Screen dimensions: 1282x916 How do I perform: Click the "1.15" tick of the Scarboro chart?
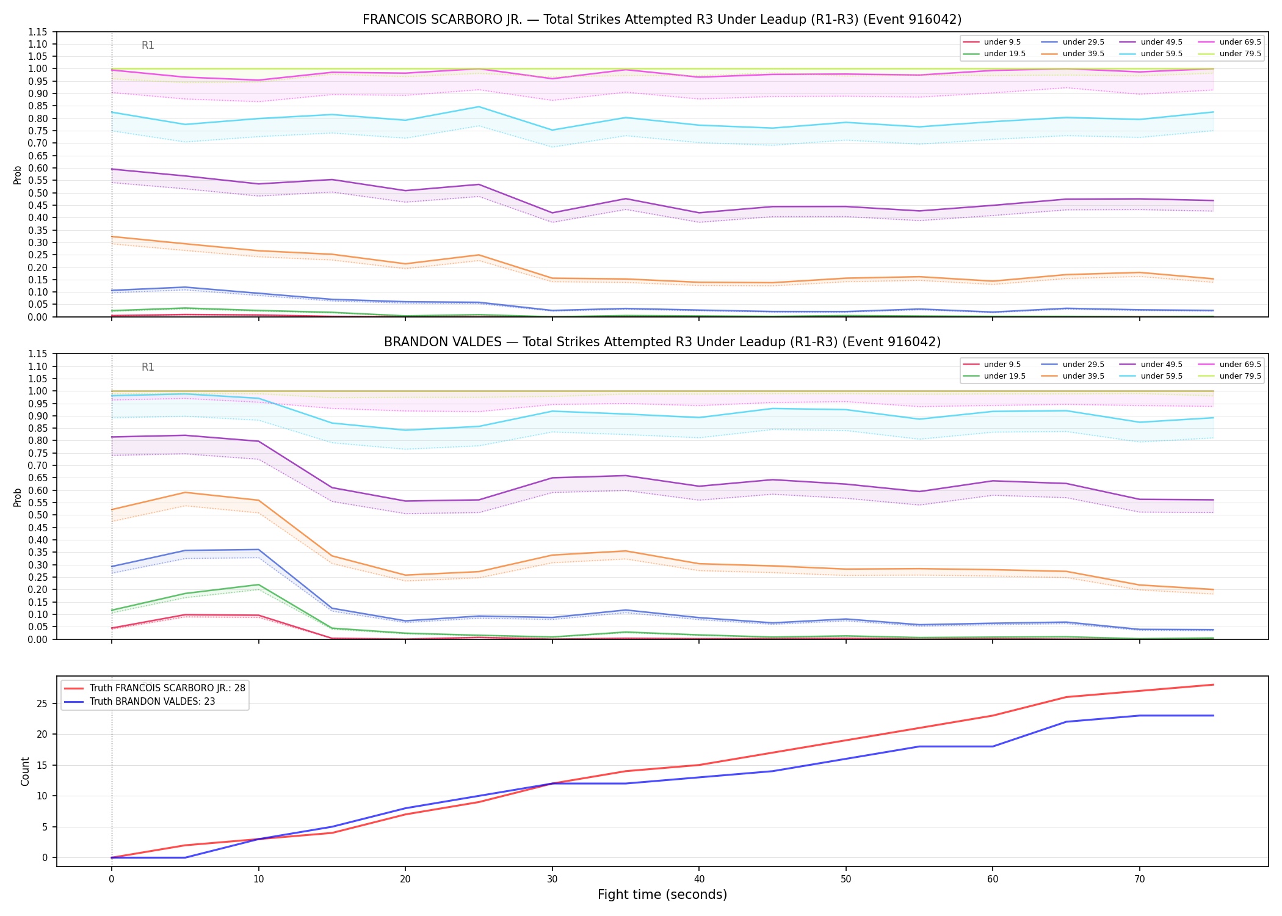pyautogui.click(x=38, y=32)
